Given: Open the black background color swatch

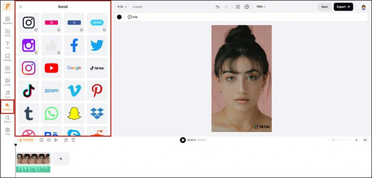Looking at the screenshot, I should pyautogui.click(x=119, y=17).
